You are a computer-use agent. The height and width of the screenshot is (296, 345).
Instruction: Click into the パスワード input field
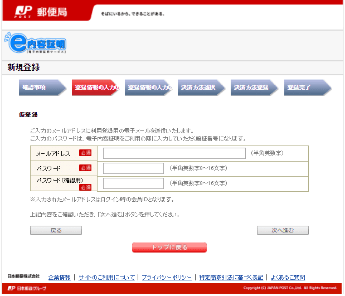click(134, 168)
